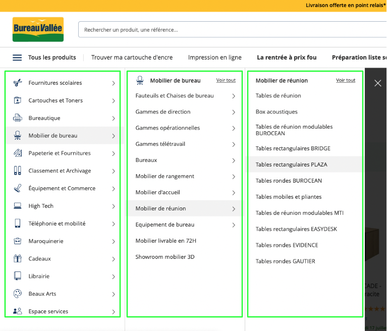Click the Fournitures scolaires scissors icon
The height and width of the screenshot is (331, 387).
18,83
